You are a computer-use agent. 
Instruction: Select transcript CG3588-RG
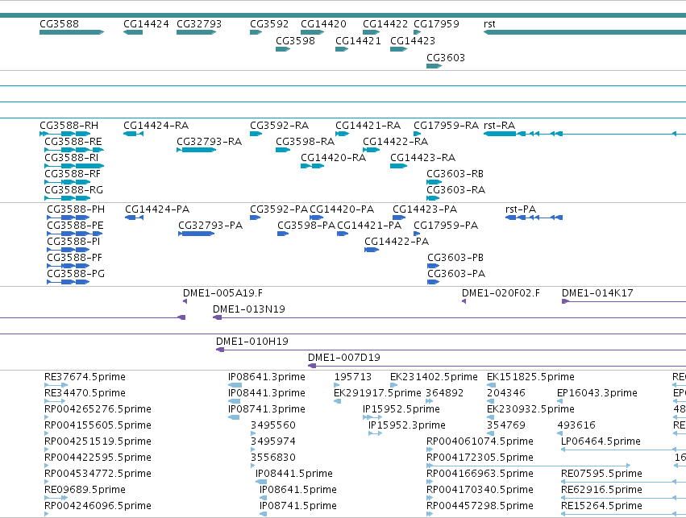[73, 190]
